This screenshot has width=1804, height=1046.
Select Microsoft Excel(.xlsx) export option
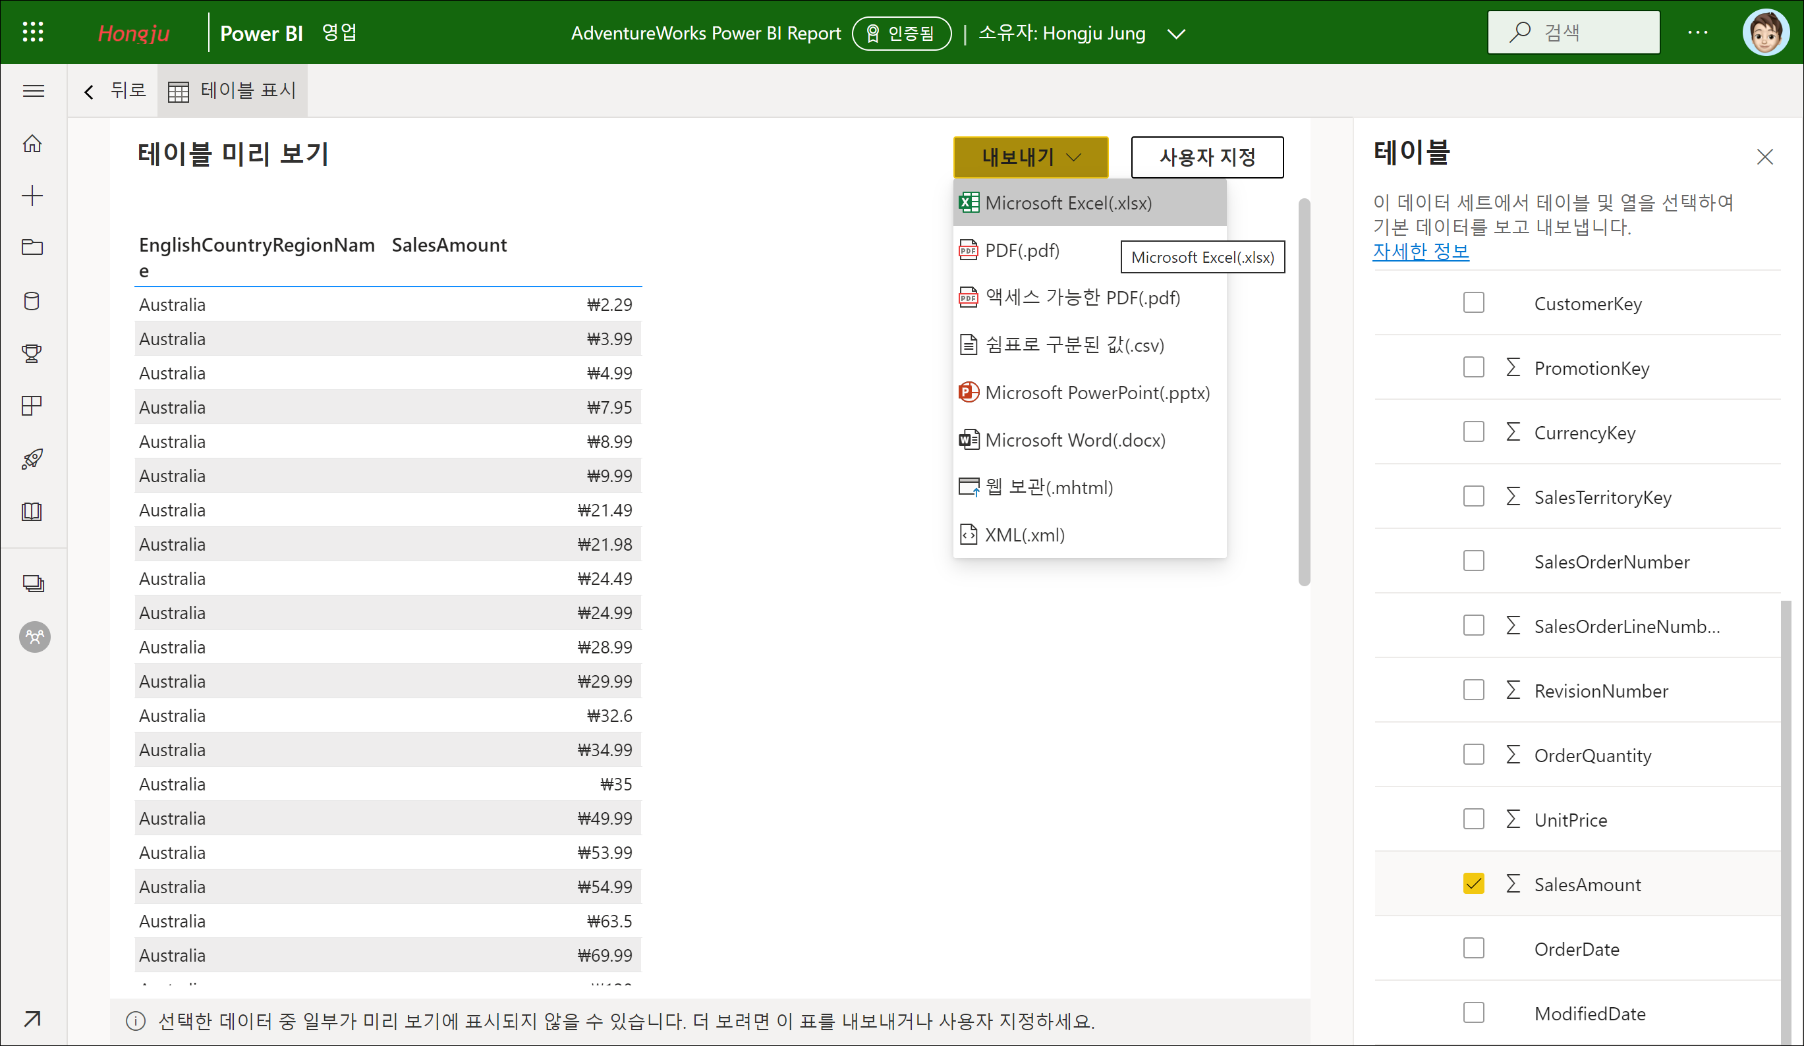(1068, 203)
